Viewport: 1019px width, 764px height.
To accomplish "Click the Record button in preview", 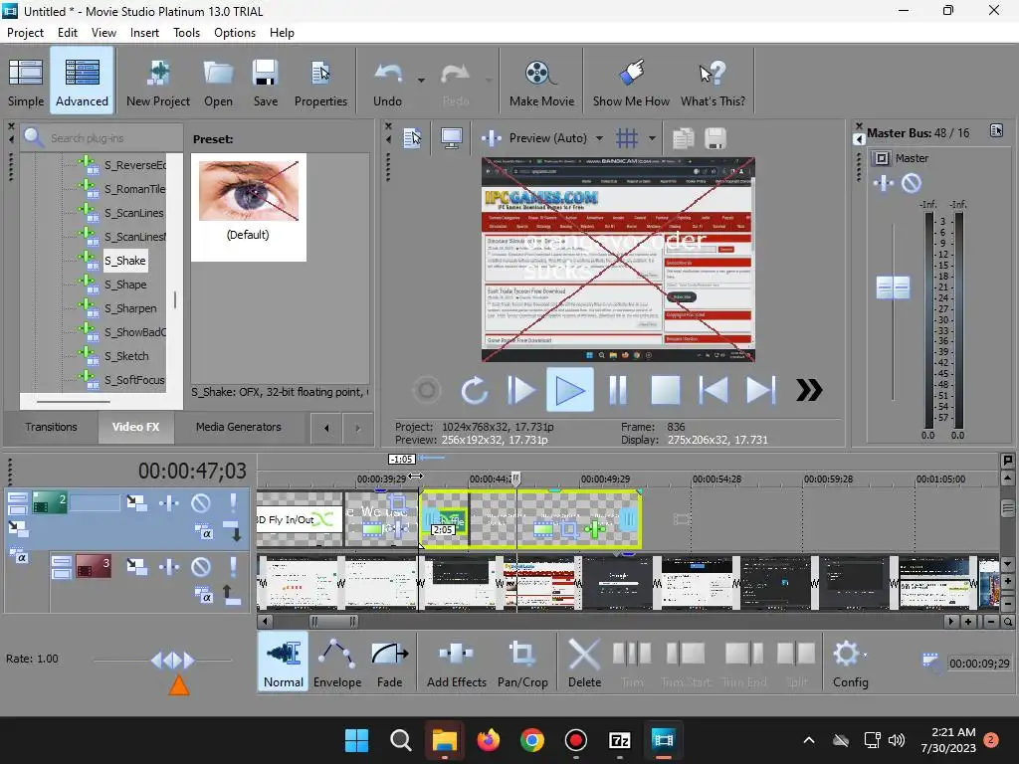I will pos(427,390).
